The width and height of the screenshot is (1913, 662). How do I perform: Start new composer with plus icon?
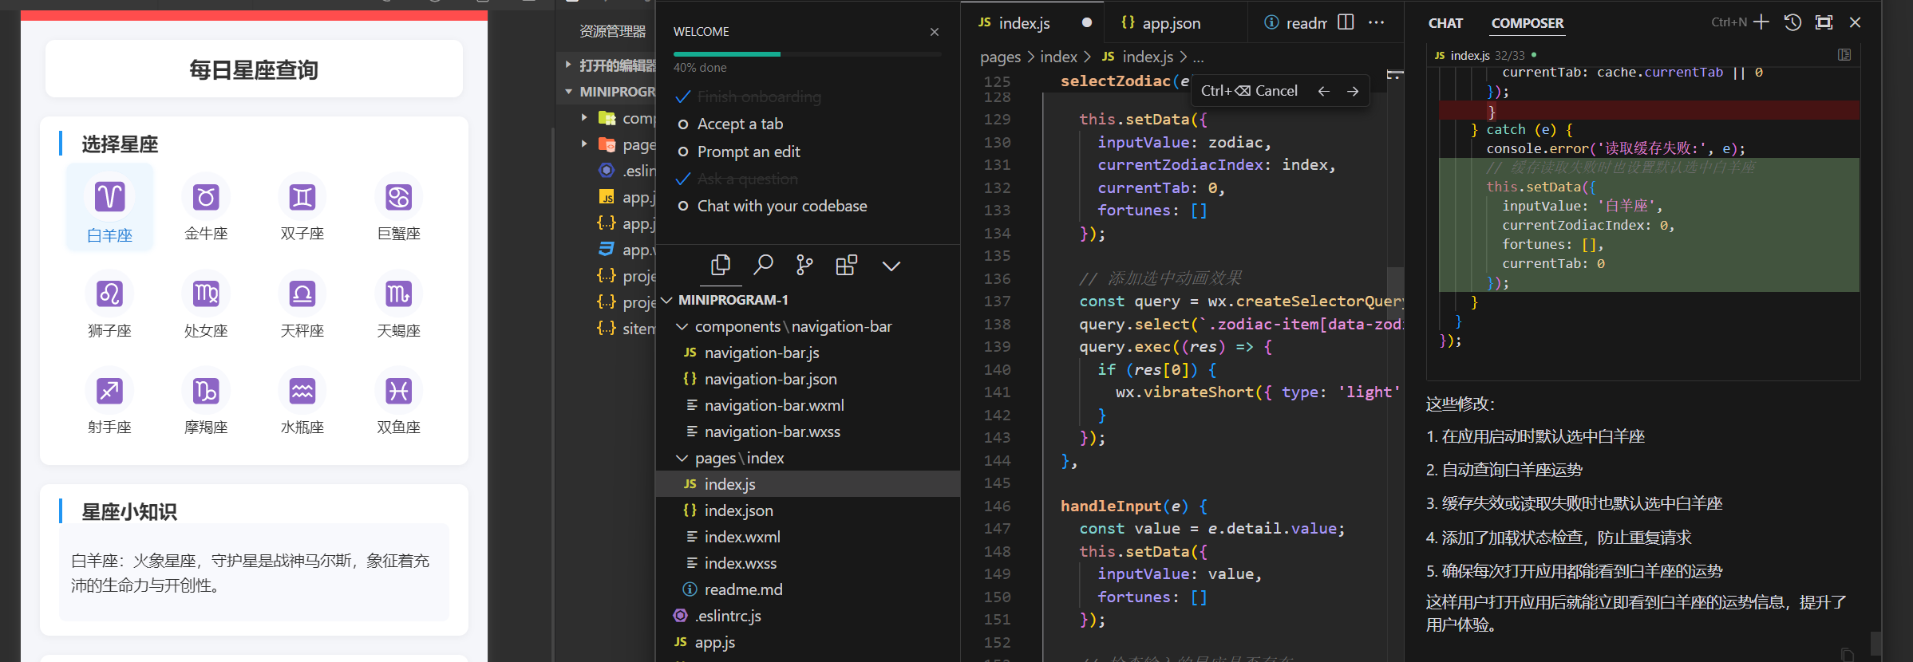1761,22
